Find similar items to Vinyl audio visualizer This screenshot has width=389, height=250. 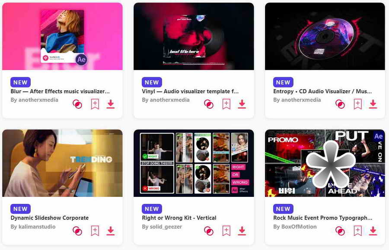209,104
